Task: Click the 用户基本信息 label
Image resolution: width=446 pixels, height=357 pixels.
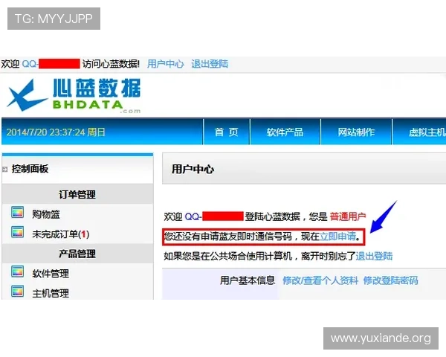Action: pos(248,280)
